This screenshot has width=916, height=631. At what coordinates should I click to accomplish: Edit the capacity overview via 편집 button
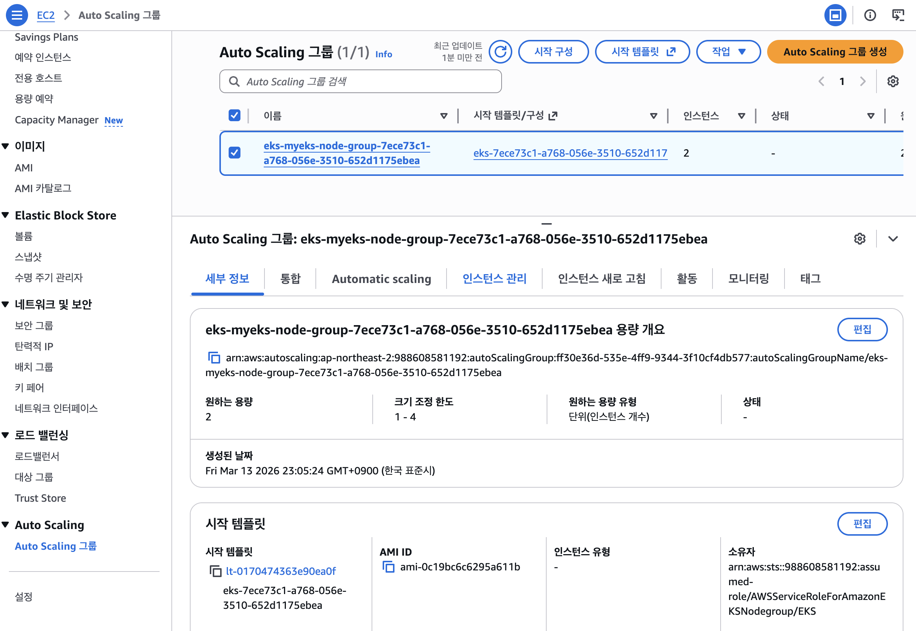pos(863,329)
